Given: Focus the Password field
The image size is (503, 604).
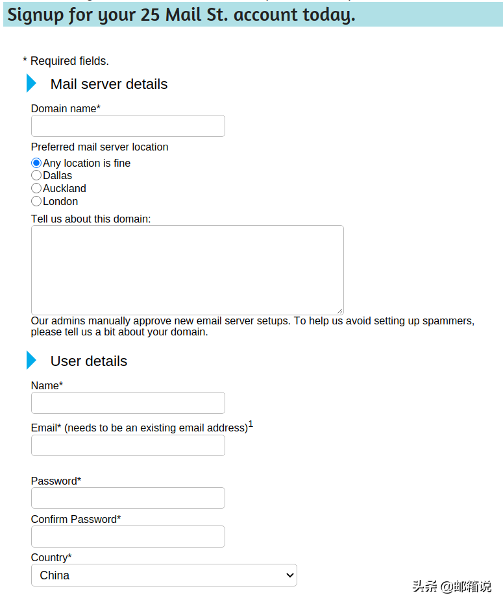Looking at the screenshot, I should click(x=128, y=498).
